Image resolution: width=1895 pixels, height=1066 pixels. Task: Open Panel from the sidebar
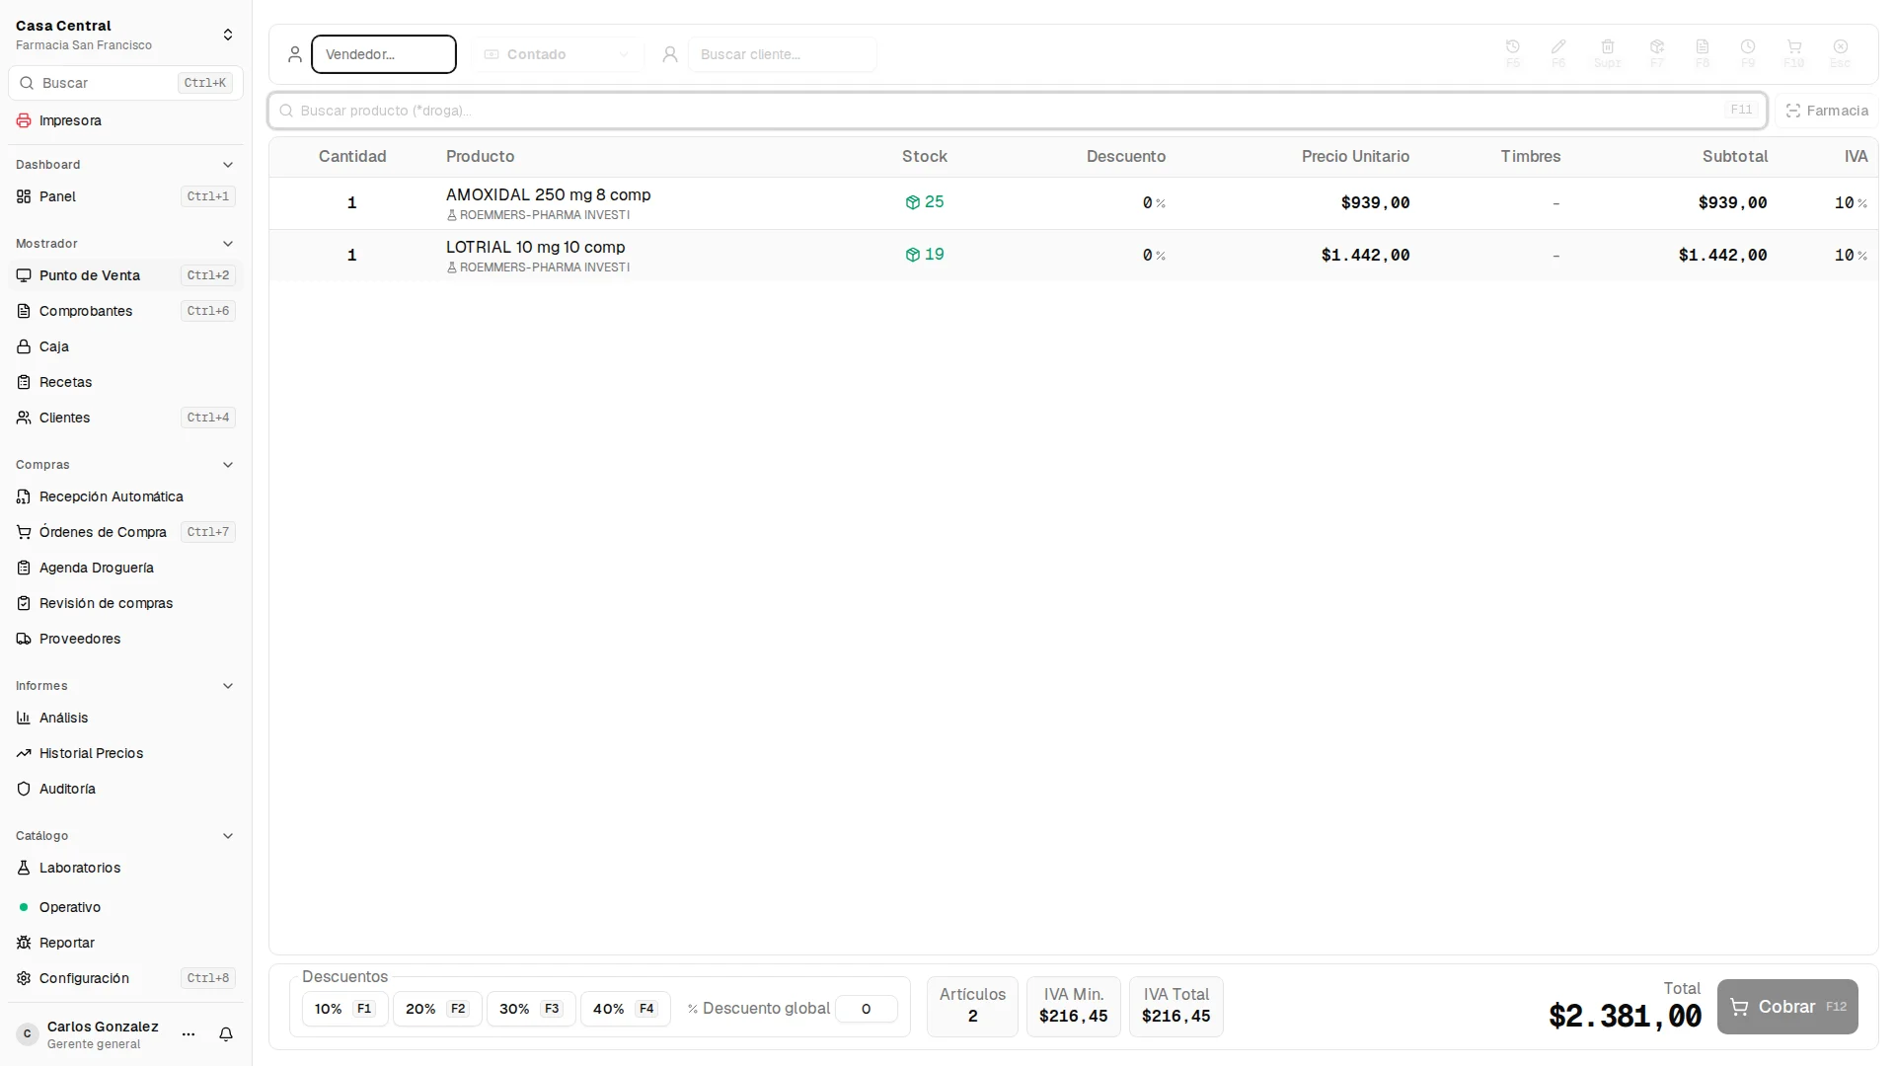pyautogui.click(x=125, y=196)
